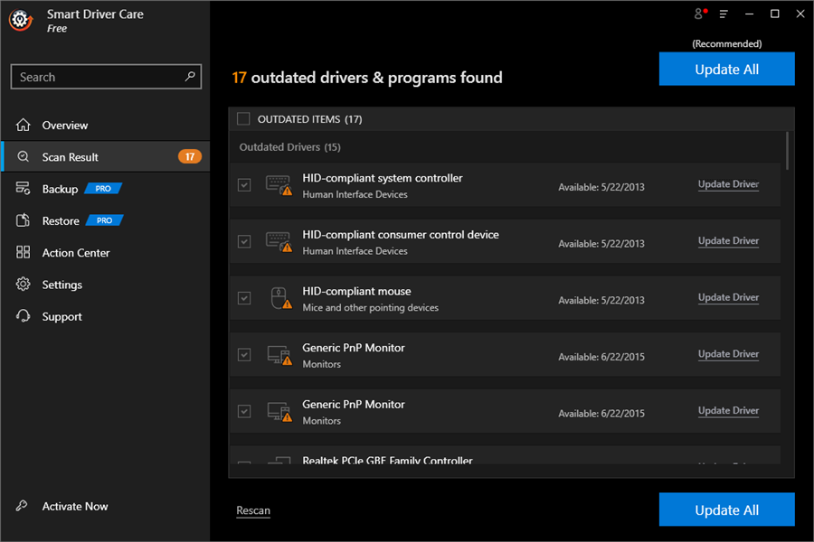This screenshot has height=542, width=814.
Task: Select all outdated items checkbox
Action: [243, 118]
